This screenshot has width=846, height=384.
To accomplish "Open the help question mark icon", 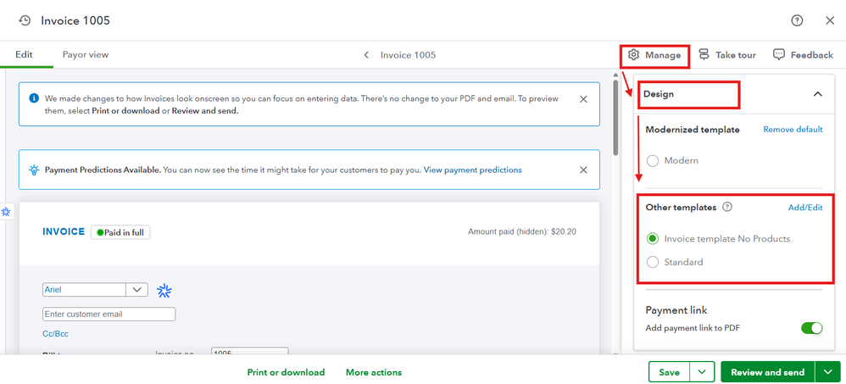I will [797, 20].
